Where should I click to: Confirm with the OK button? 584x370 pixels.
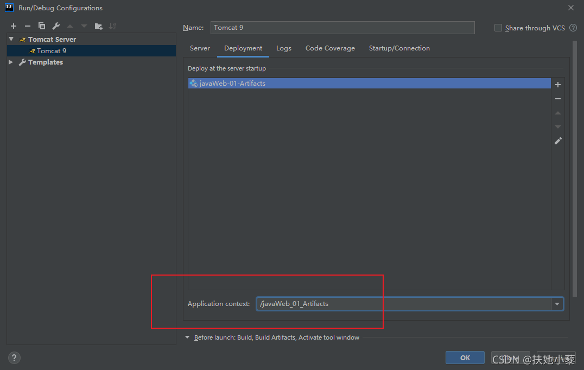pos(465,358)
